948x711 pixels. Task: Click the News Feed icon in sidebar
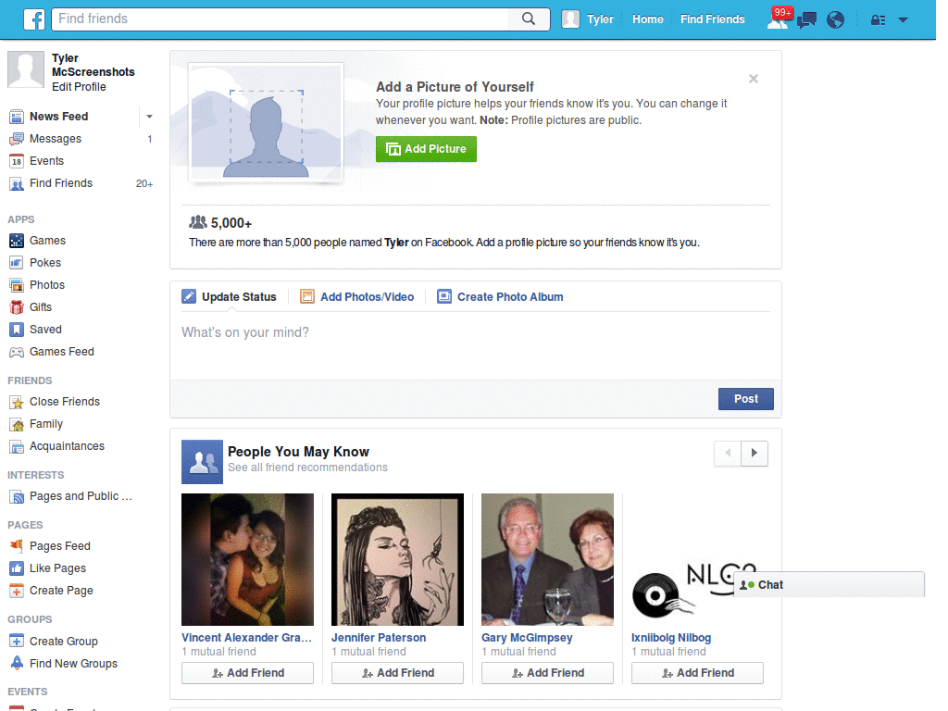[x=17, y=117]
